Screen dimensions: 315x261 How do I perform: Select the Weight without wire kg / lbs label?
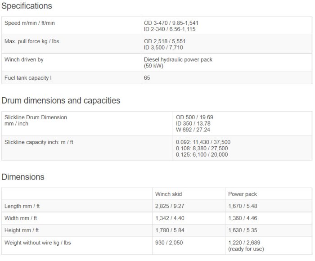coord(37,243)
